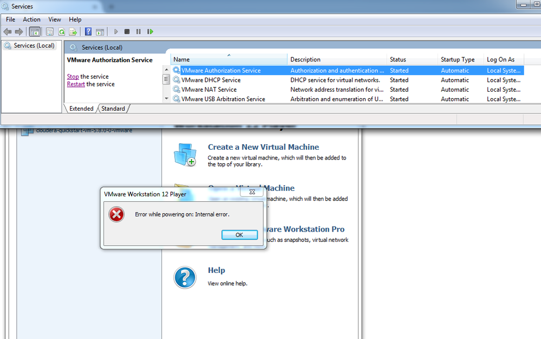
Task: Click the 'Error while powering on: Internal error.' message
Action: pos(182,214)
